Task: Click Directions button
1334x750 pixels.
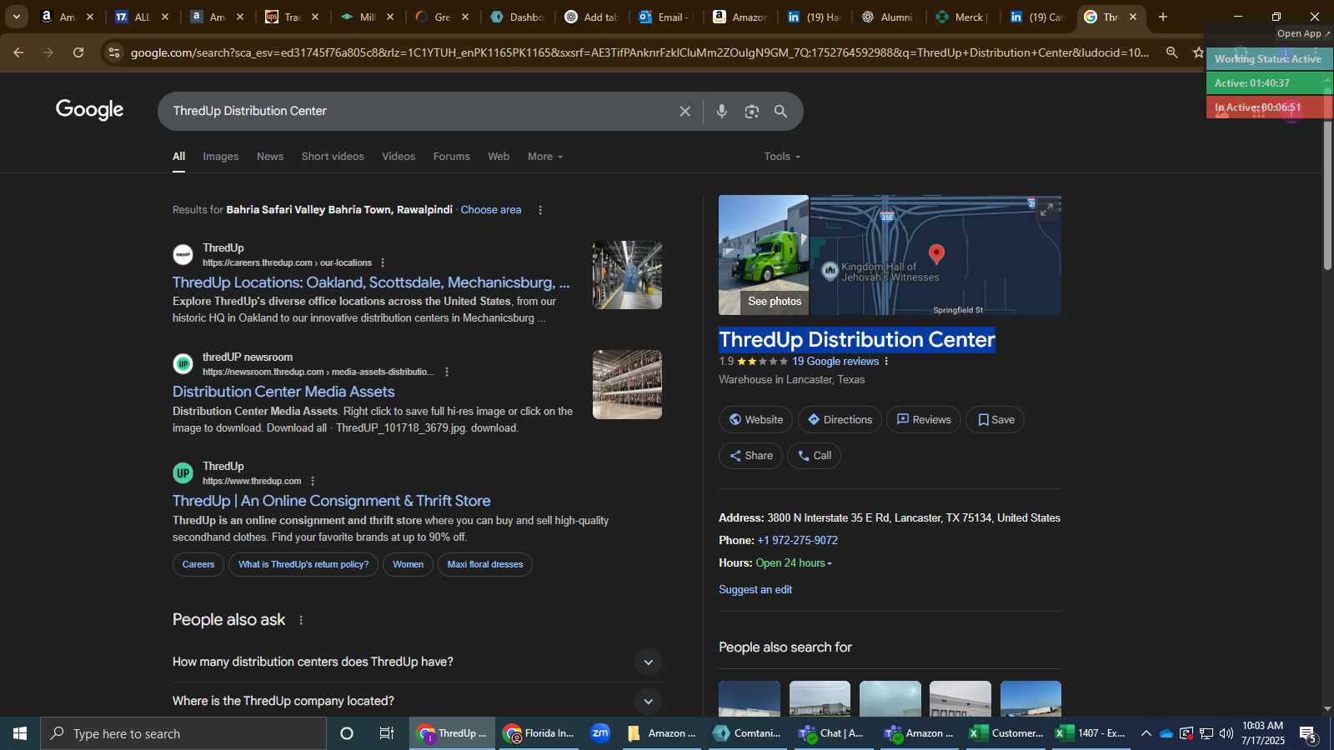Action: pyautogui.click(x=840, y=420)
